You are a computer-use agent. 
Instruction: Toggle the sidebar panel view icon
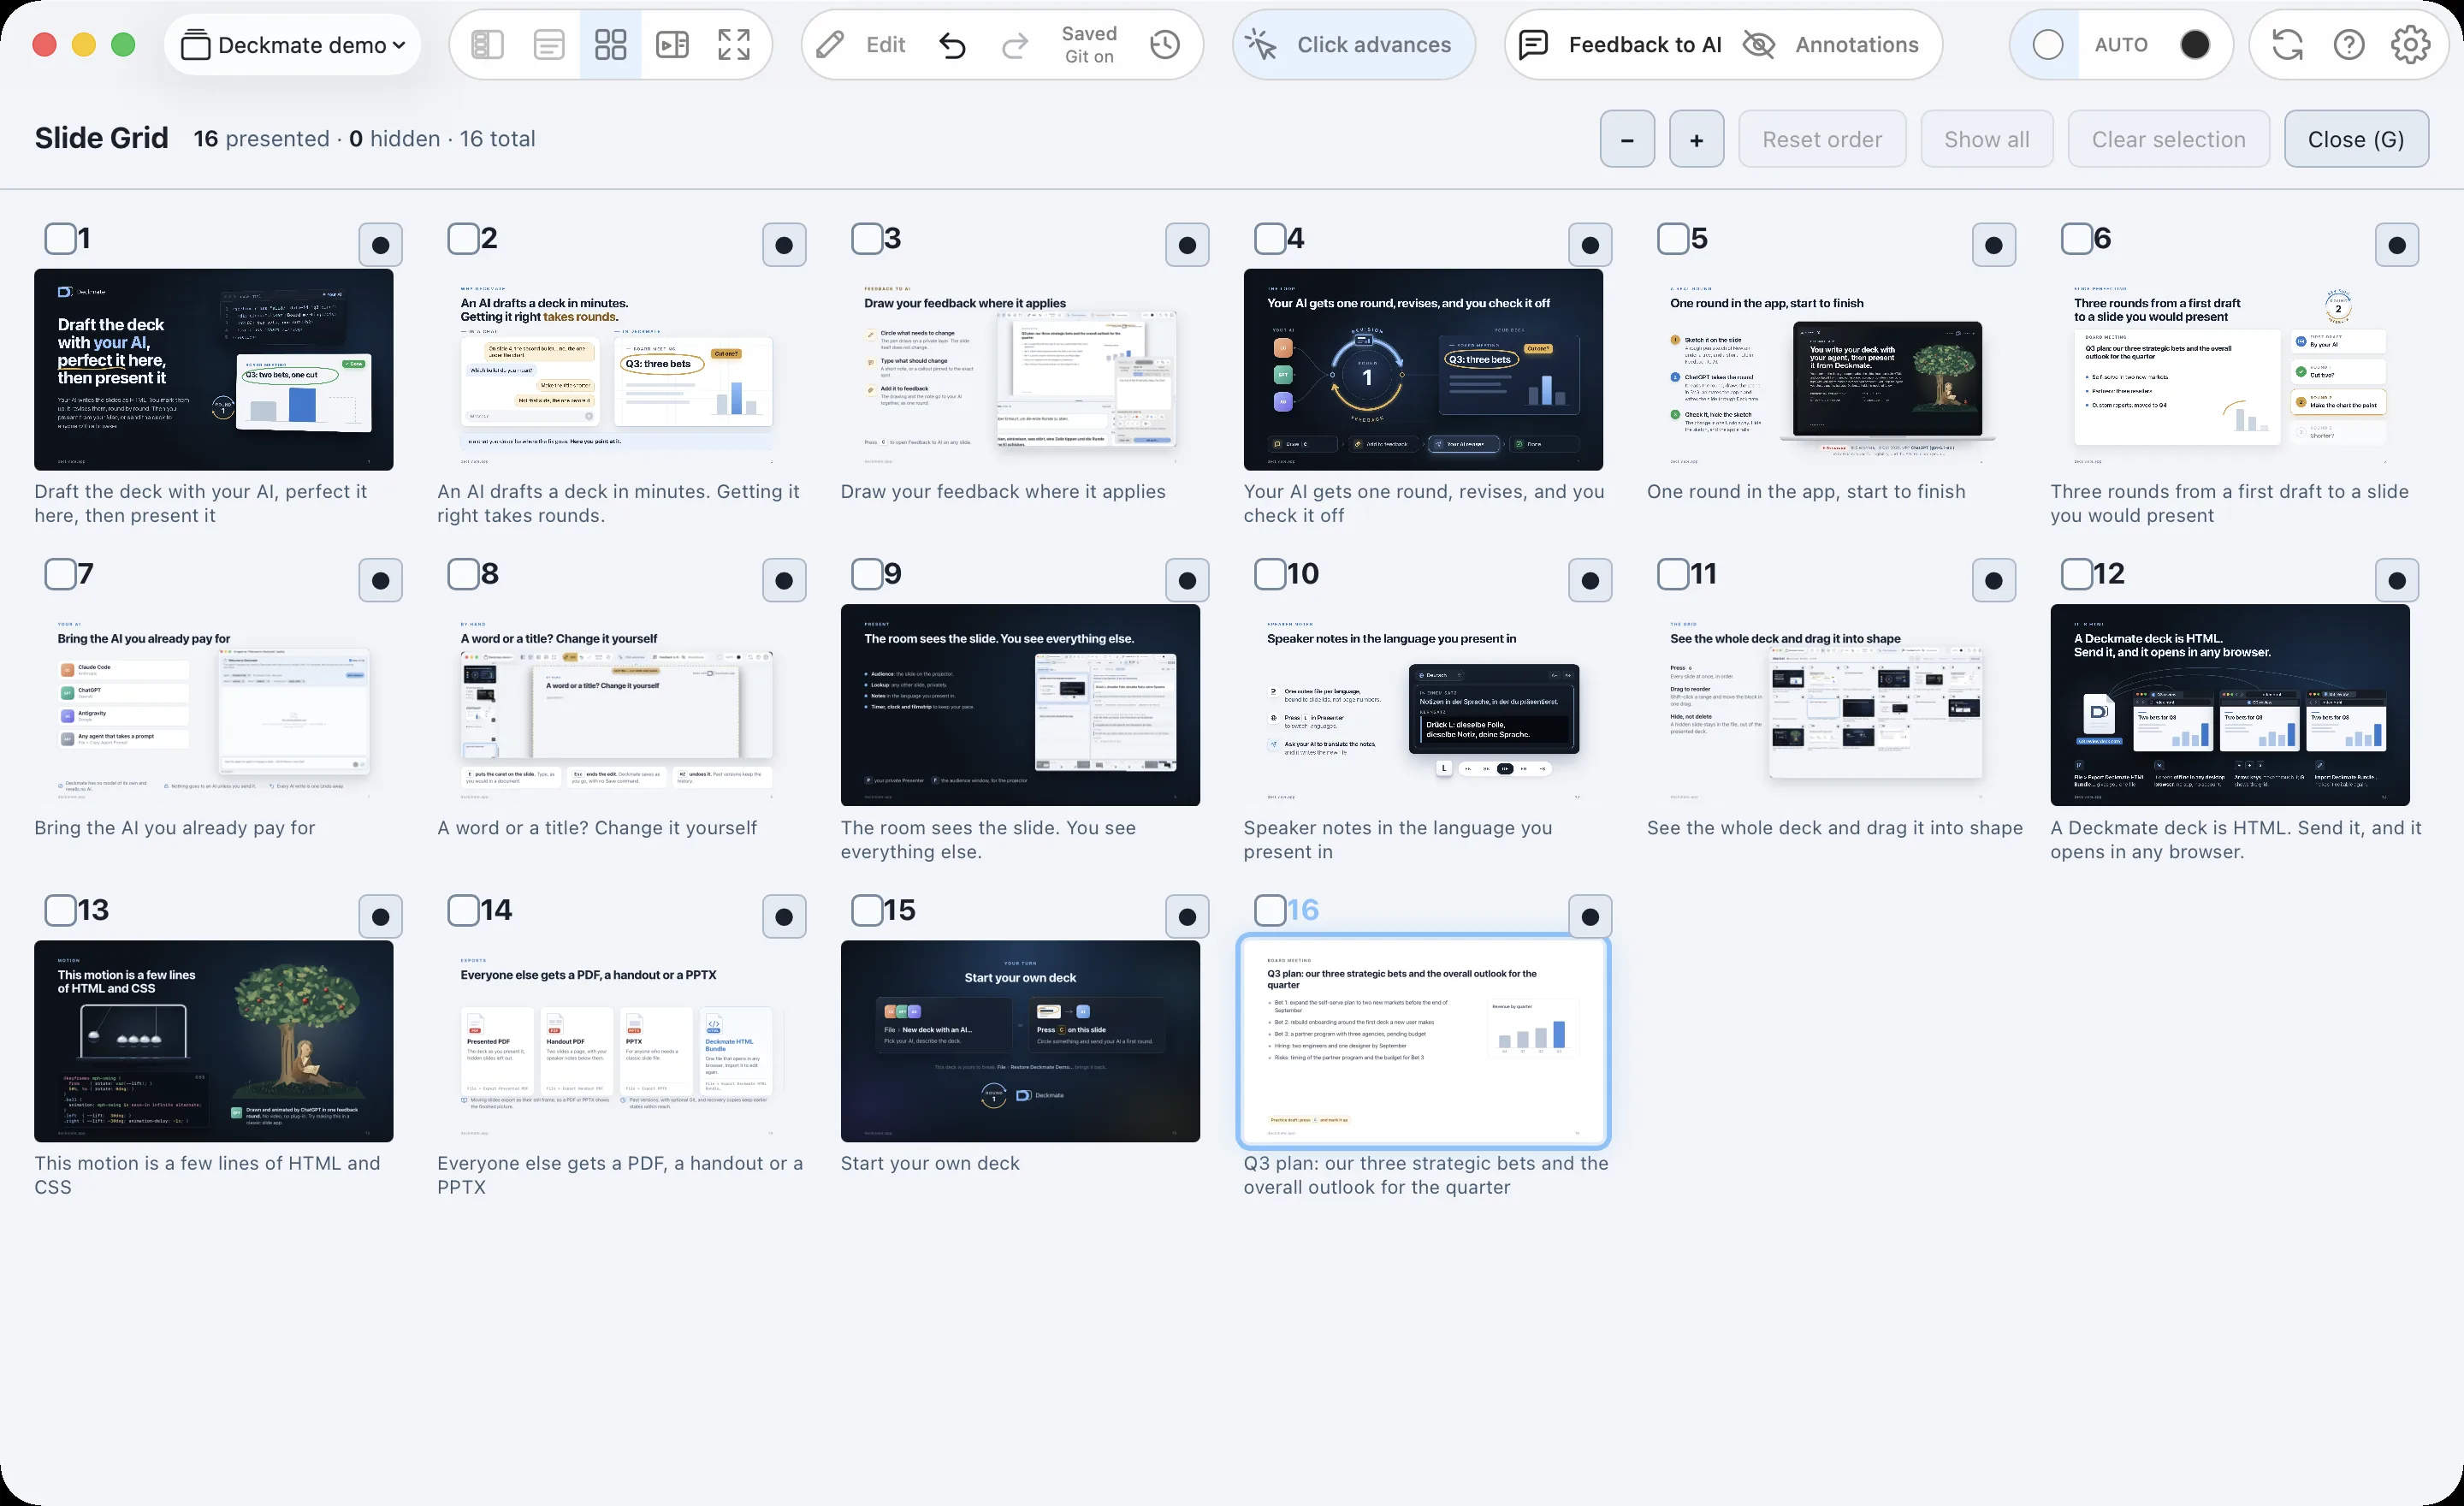[487, 45]
